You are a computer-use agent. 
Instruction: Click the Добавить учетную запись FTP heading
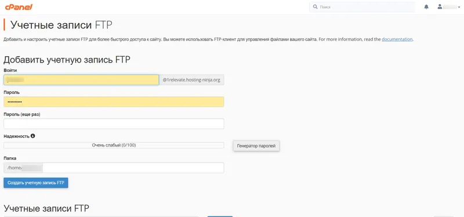pyautogui.click(x=67, y=60)
